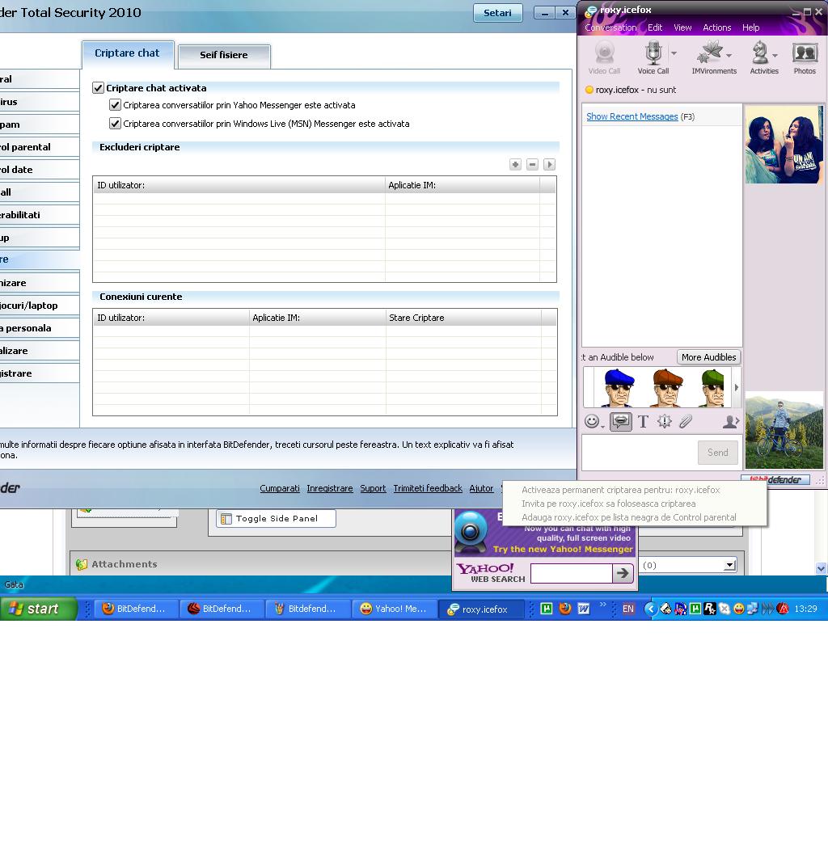Expand quick-launch overflow chevron
The height and width of the screenshot is (860, 828).
[603, 605]
